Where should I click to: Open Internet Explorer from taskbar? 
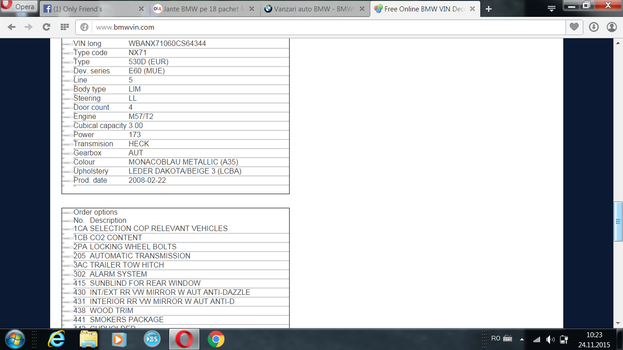pyautogui.click(x=57, y=340)
